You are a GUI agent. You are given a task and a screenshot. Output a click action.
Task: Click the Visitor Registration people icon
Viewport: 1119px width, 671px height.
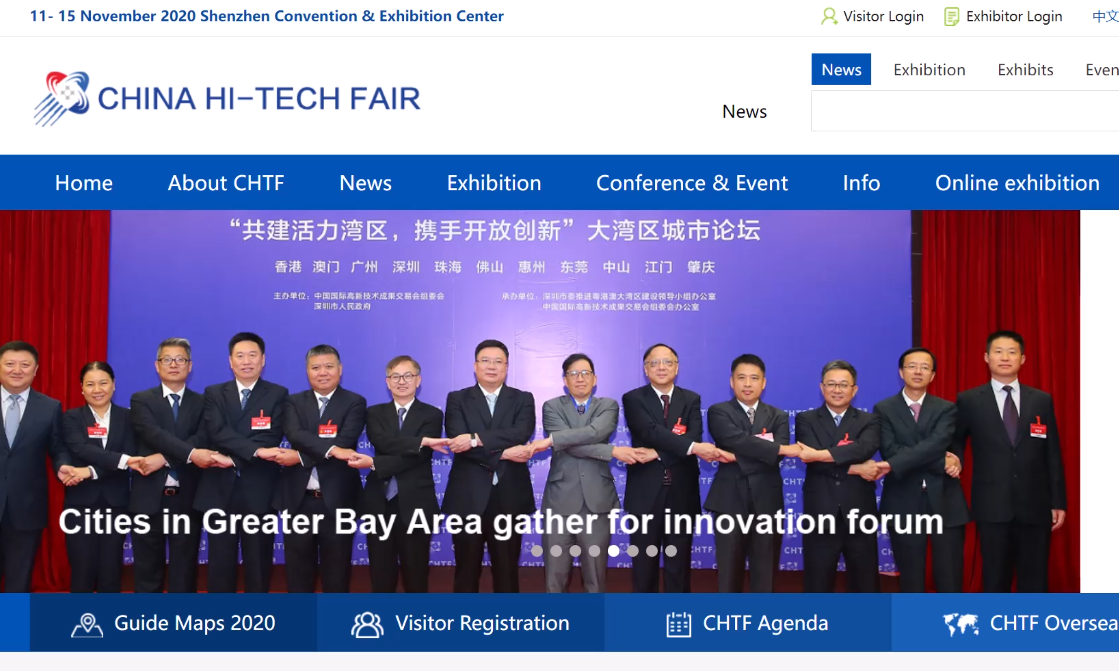point(367,625)
